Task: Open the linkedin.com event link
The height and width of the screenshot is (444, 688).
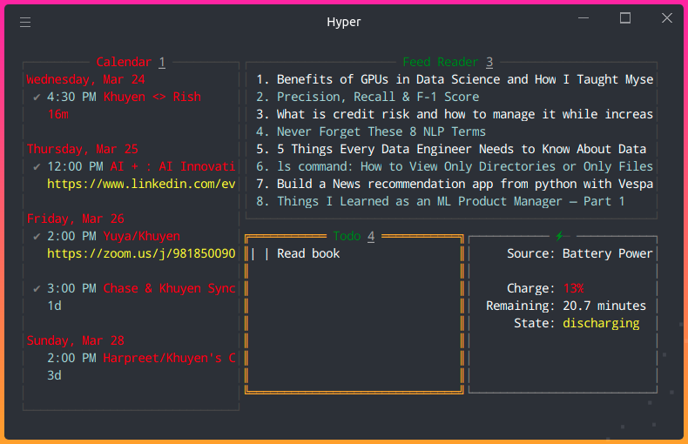Action: click(x=141, y=184)
